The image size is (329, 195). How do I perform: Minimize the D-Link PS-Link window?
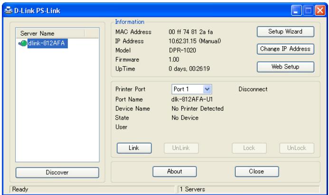(x=296, y=10)
